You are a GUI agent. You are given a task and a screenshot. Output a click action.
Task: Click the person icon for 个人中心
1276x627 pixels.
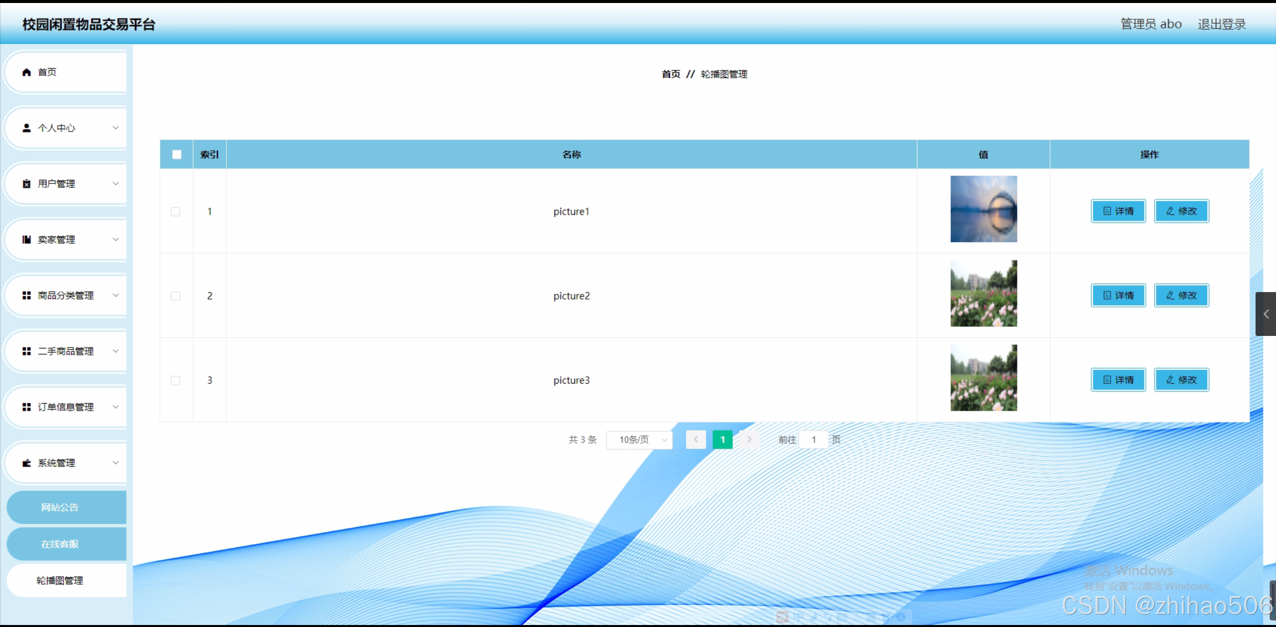pos(26,128)
